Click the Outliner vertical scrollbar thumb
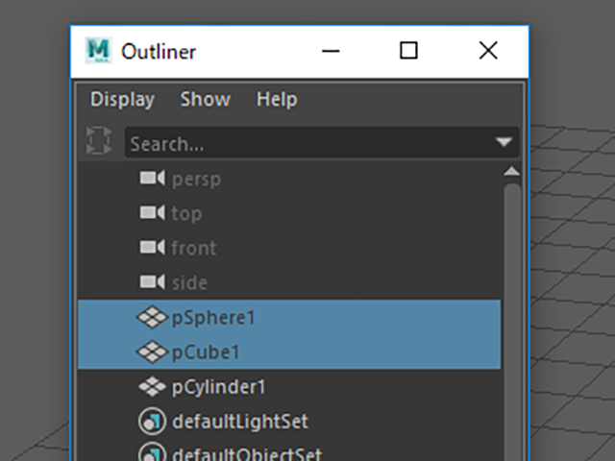Screen dimensions: 615x461 click(512, 322)
